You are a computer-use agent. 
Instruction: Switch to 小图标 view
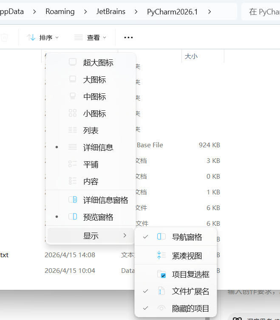pos(91,113)
